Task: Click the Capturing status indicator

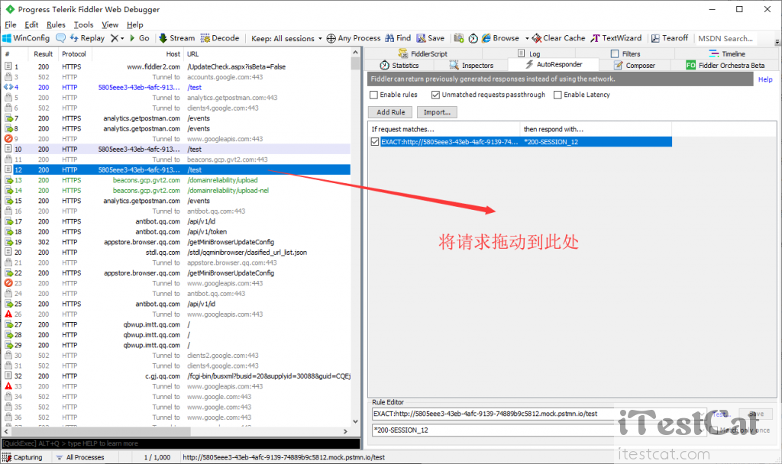Action: [23, 457]
